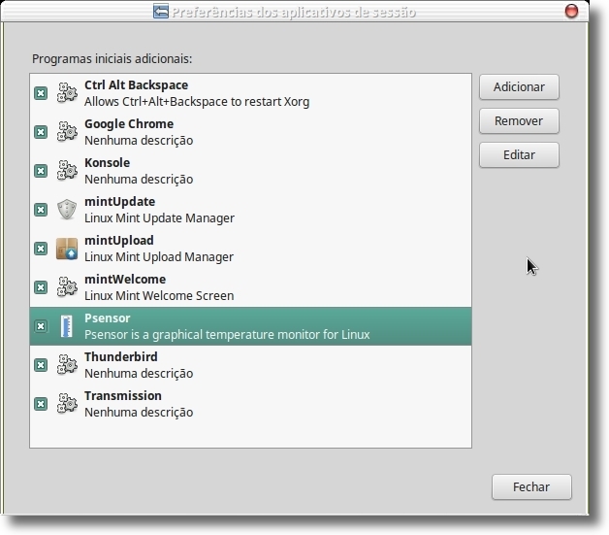609x535 pixels.
Task: Open the Editar button
Action: (x=519, y=155)
